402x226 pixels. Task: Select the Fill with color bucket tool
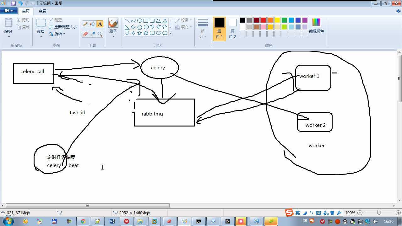click(92, 24)
